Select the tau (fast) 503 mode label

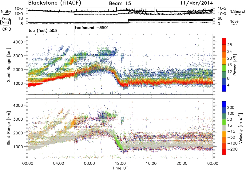point(43,30)
